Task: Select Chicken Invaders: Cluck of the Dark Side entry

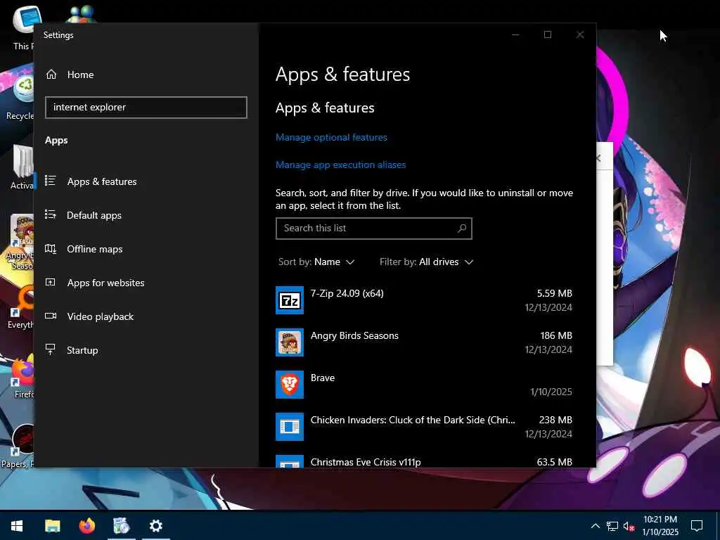Action: 413,420
